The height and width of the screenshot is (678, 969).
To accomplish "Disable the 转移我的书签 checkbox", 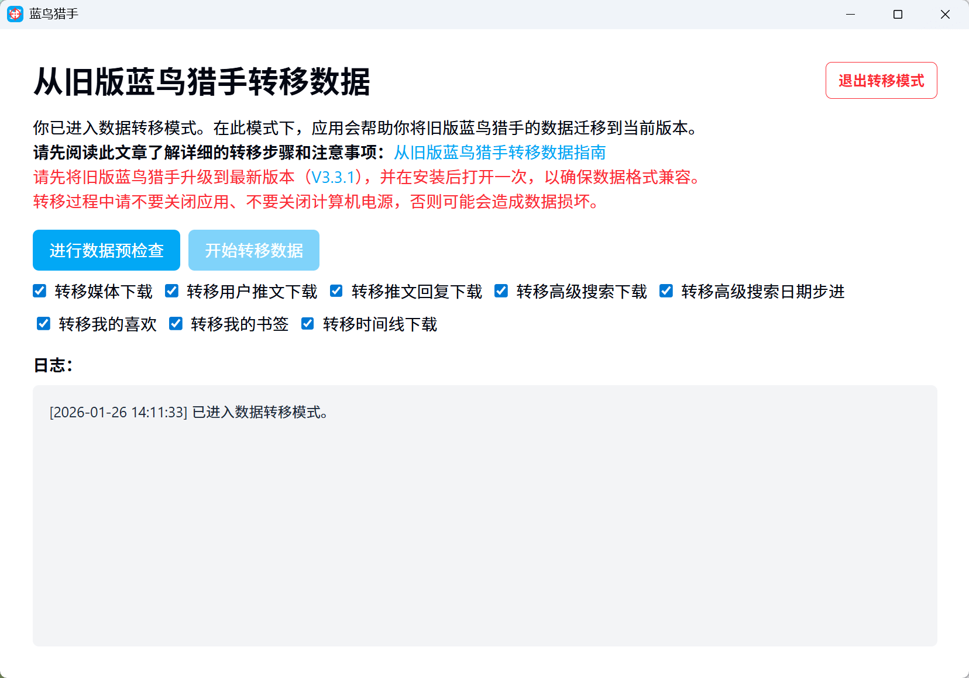I will (x=176, y=324).
